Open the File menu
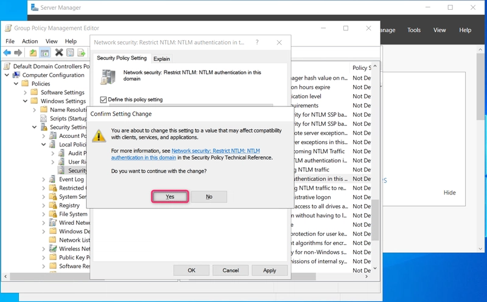Image resolution: width=487 pixels, height=302 pixels. click(x=10, y=41)
